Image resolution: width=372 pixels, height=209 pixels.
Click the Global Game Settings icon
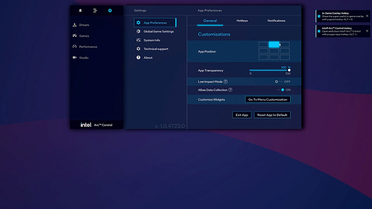pyautogui.click(x=138, y=31)
